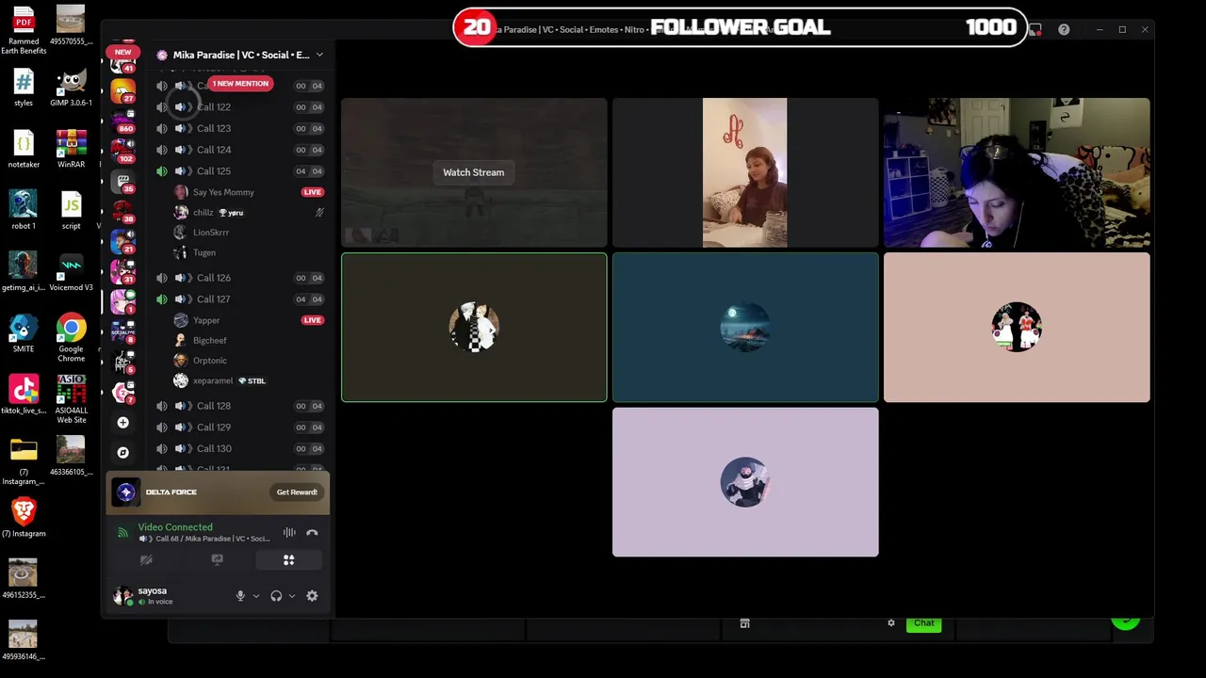The image size is (1206, 678).
Task: Focus the webcam tile with dark-haired person
Action: [x=1017, y=172]
